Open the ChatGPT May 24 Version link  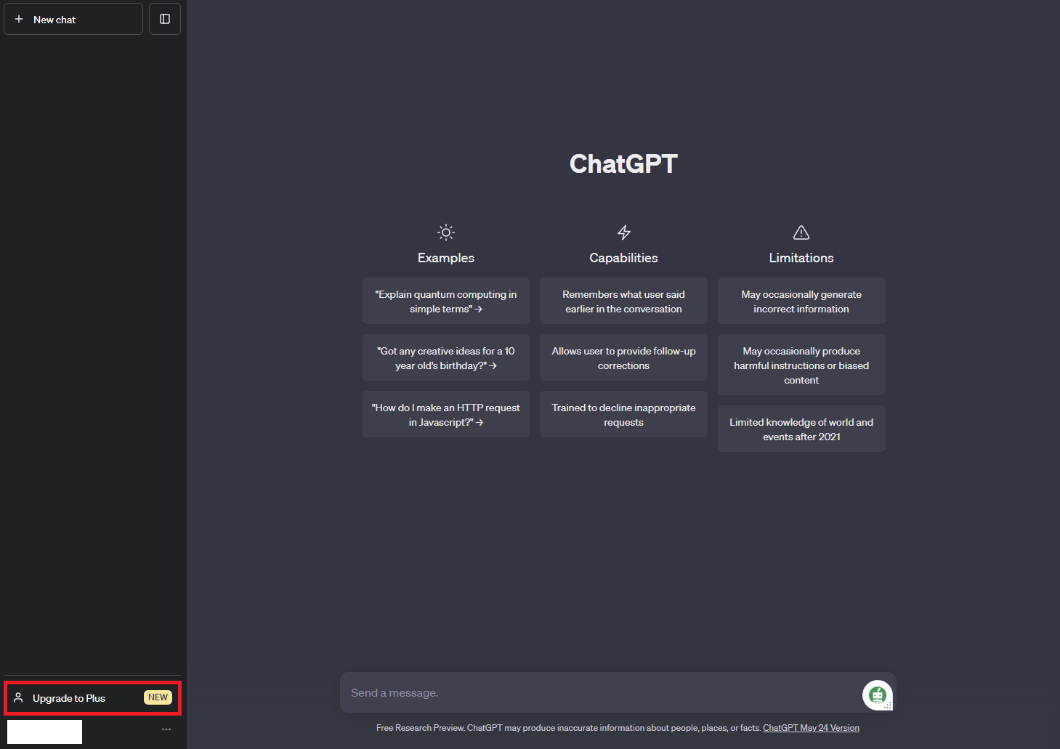click(x=811, y=728)
